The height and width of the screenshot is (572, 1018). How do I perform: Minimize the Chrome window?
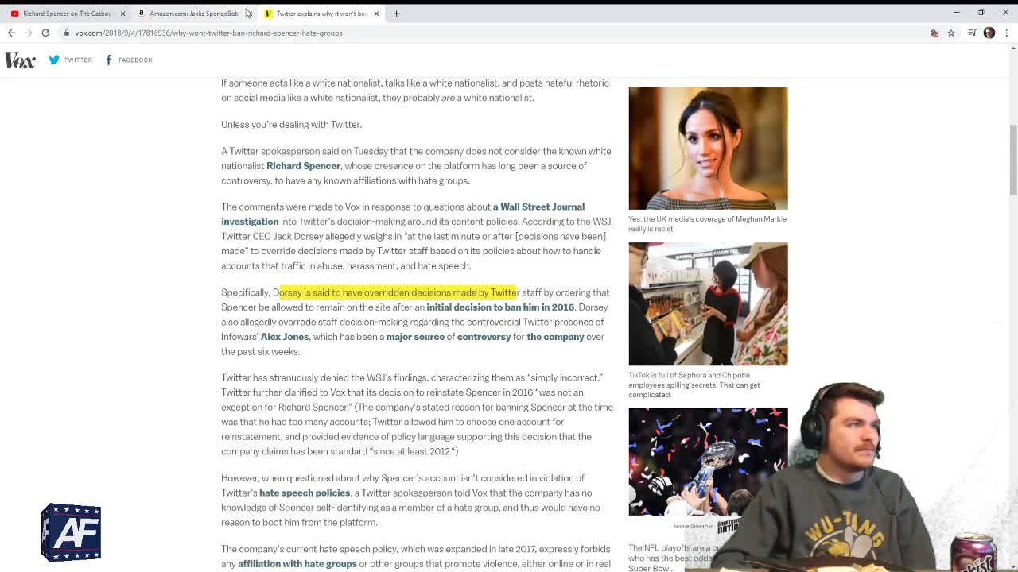tap(957, 12)
